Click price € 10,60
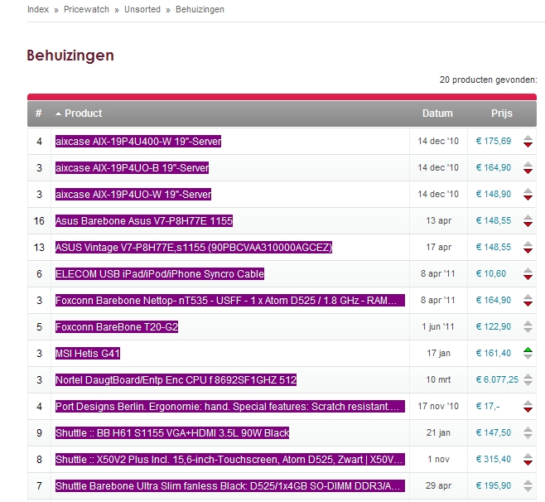545x502 pixels. (x=491, y=273)
